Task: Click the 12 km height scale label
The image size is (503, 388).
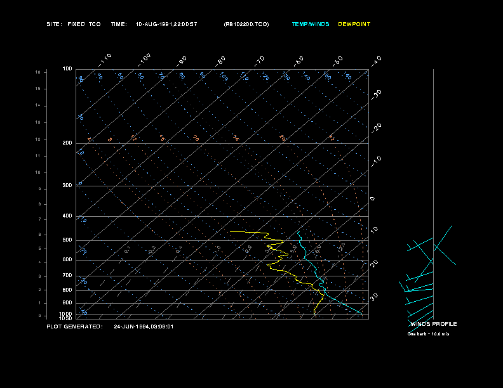Action: (x=38, y=139)
